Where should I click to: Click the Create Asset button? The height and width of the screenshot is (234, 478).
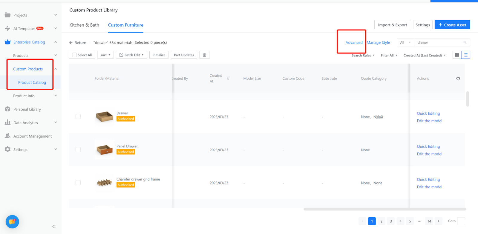point(452,25)
